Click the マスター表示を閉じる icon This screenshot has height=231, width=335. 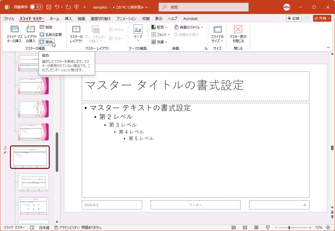click(238, 34)
